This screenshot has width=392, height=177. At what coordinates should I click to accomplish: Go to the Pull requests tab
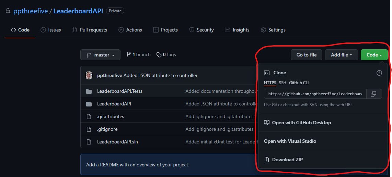[x=90, y=30]
